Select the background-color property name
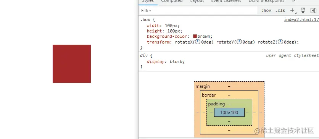 coord(167,36)
